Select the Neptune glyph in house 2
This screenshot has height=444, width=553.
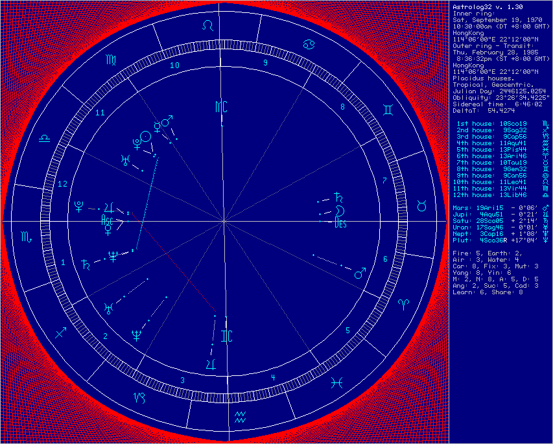(137, 334)
